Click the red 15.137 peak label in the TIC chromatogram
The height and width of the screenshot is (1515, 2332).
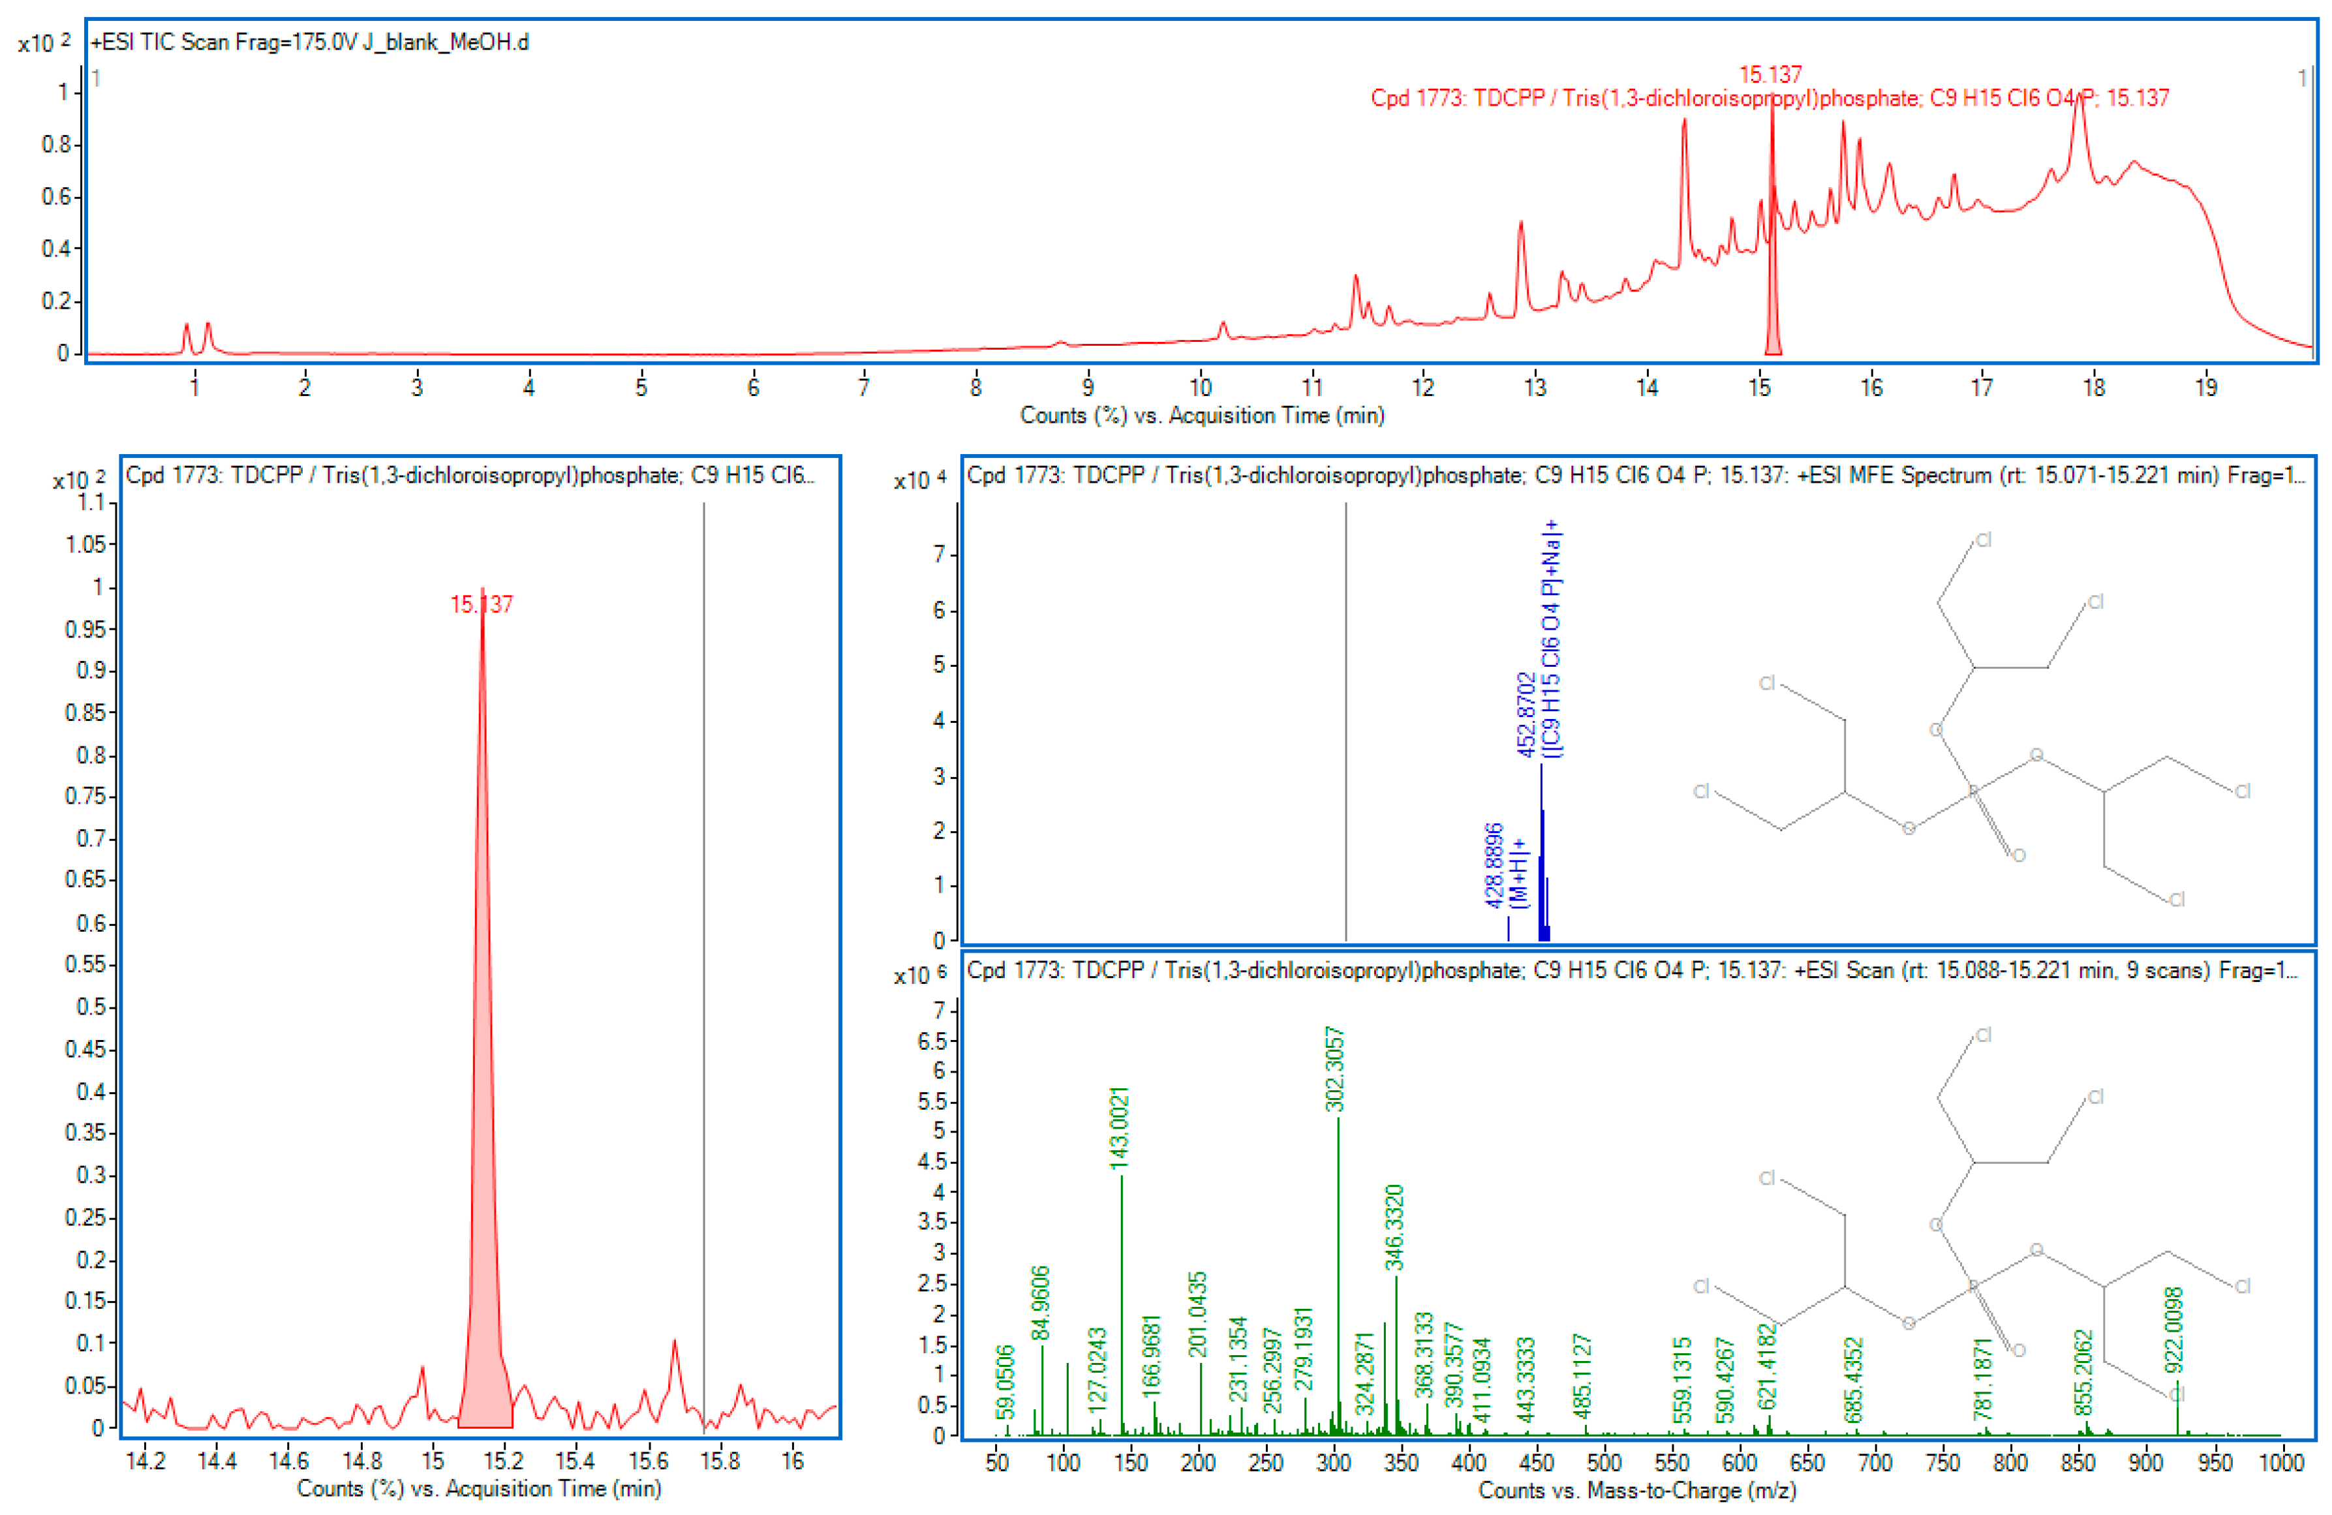(x=1770, y=74)
